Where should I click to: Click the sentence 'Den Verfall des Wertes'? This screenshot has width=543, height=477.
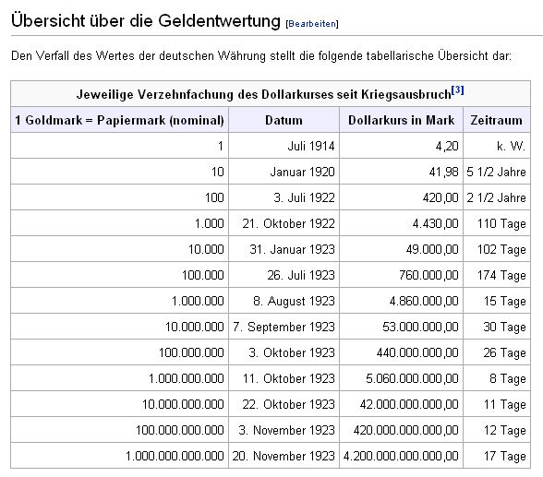click(x=261, y=55)
